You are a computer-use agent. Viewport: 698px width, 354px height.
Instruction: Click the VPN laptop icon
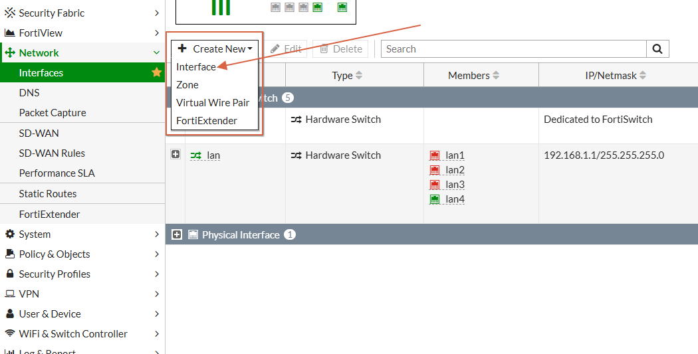pos(9,294)
